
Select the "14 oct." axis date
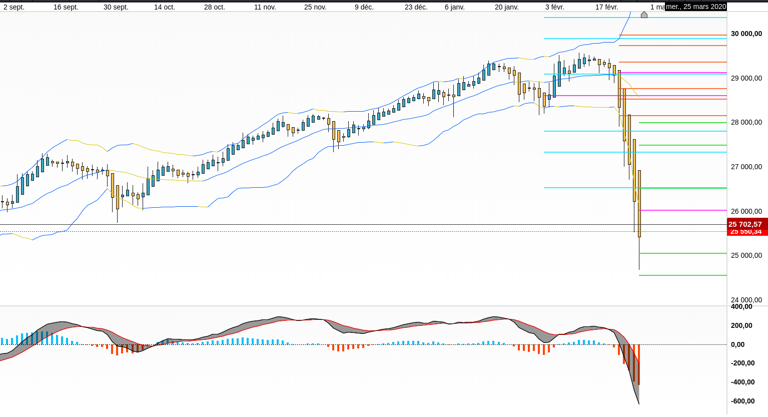tap(165, 7)
